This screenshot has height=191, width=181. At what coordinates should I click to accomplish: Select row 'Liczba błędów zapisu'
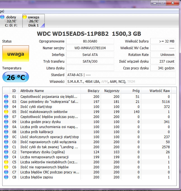(x=90, y=177)
